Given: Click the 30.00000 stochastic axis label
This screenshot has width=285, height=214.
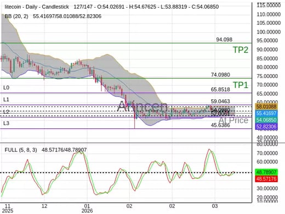Looking at the screenshot, I should 267,188.
